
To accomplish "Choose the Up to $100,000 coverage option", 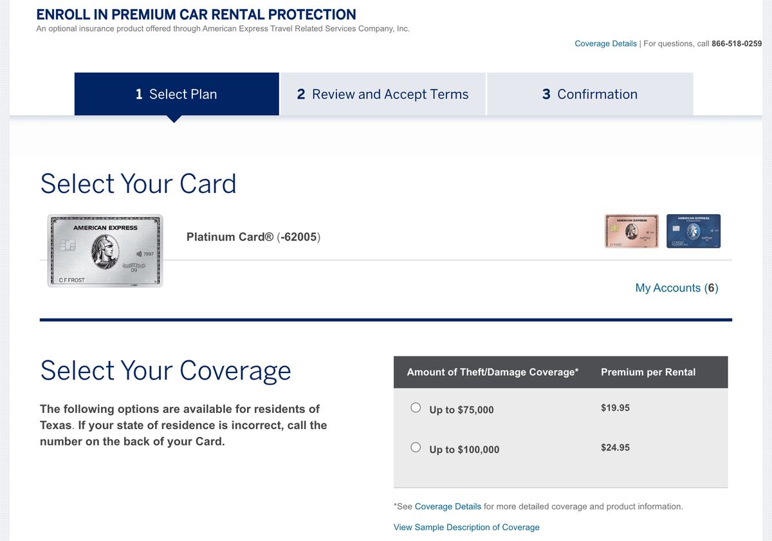I will (416, 446).
